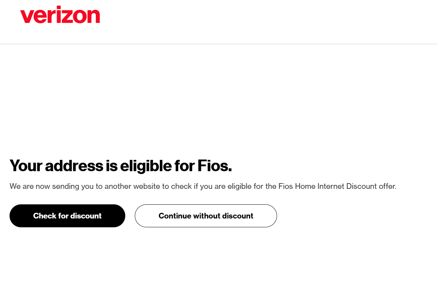Click the horizontal header divider line

coord(219,44)
